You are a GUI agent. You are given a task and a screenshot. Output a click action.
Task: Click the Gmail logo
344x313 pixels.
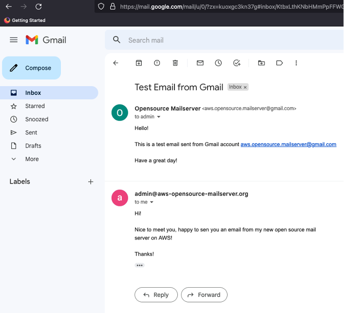click(x=46, y=40)
